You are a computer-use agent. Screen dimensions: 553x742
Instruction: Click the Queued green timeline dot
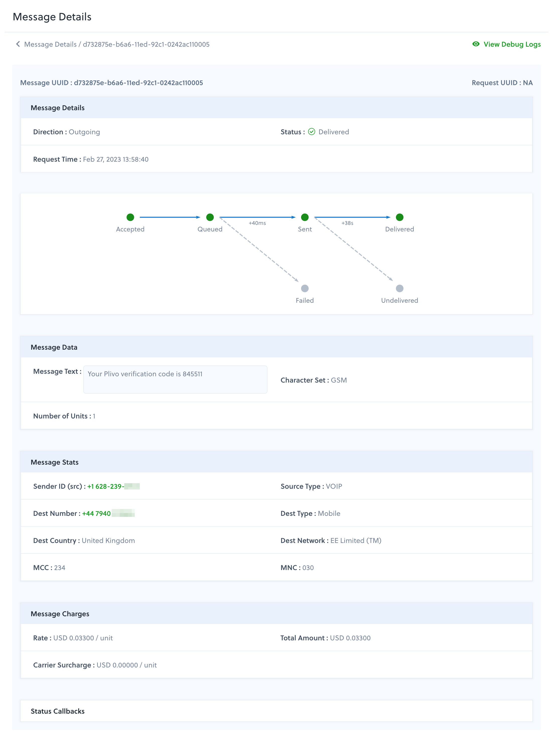point(210,217)
